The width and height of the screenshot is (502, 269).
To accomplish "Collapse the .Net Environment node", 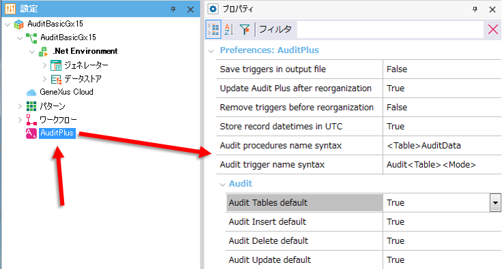I will 32,52.
